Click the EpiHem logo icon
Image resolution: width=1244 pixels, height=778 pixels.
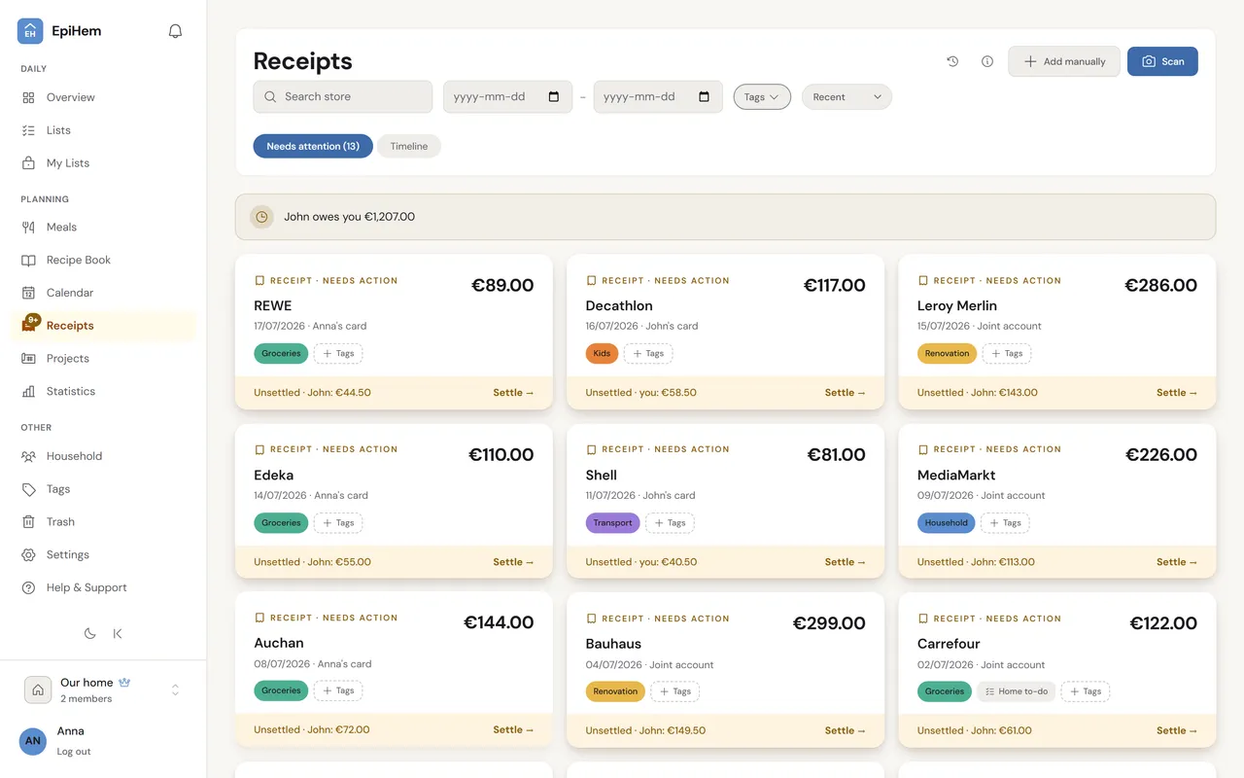coord(30,31)
